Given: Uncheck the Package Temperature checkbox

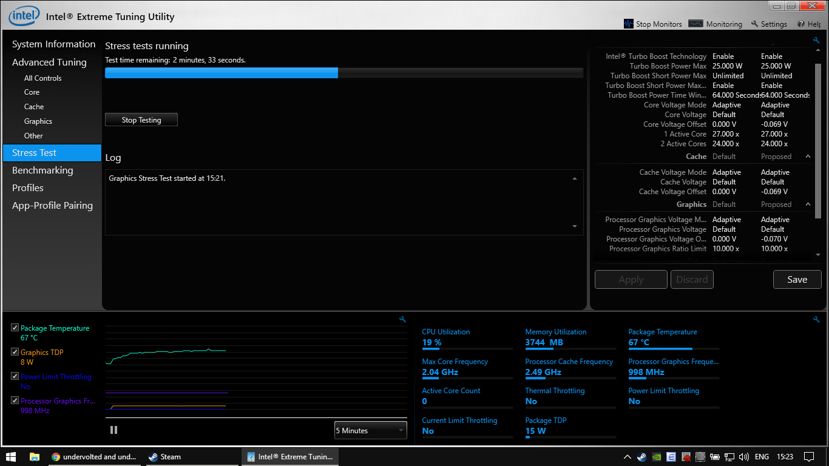Looking at the screenshot, I should click(15, 328).
